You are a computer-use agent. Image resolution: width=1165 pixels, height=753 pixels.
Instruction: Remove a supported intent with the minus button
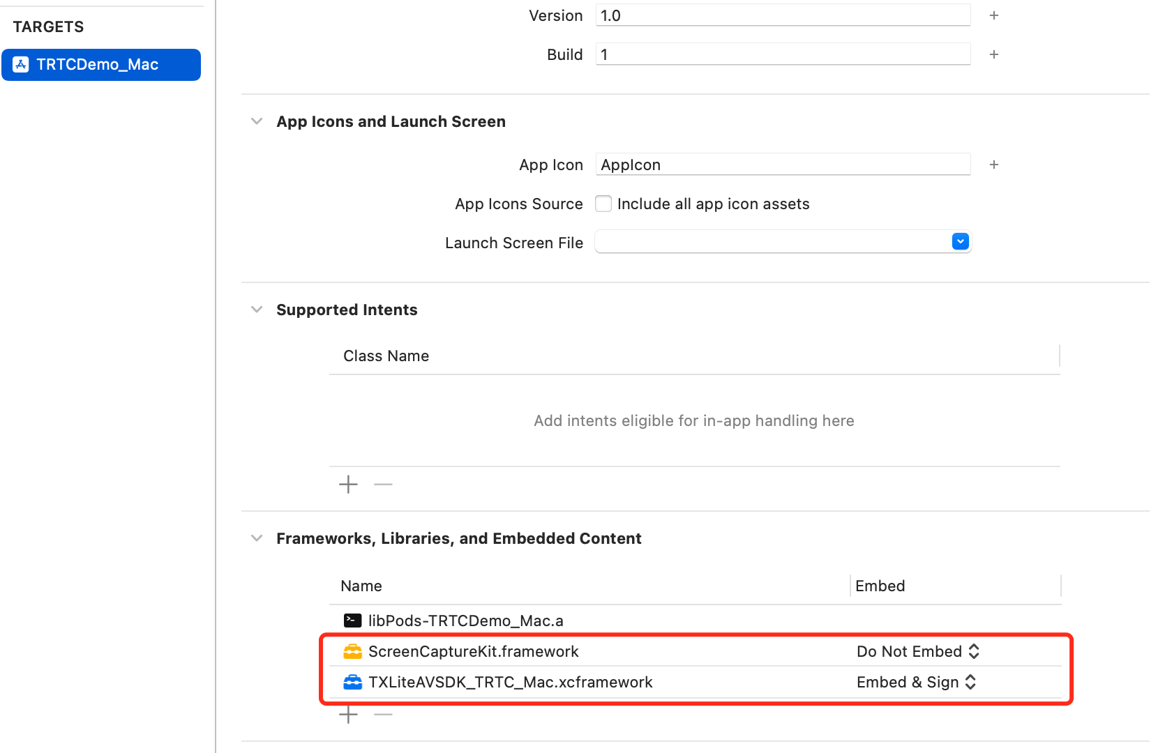pyautogui.click(x=383, y=485)
